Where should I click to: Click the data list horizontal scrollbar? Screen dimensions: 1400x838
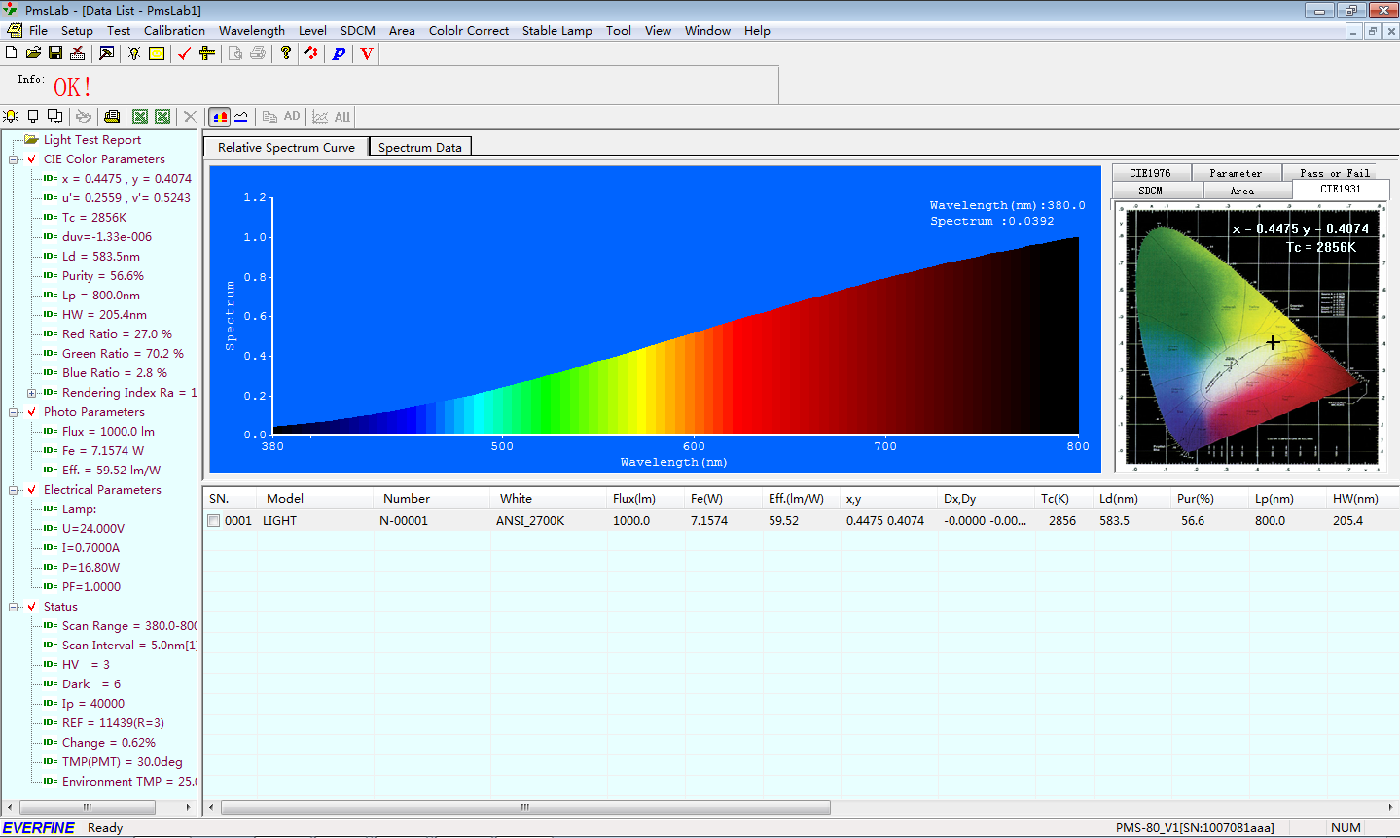pyautogui.click(x=525, y=807)
